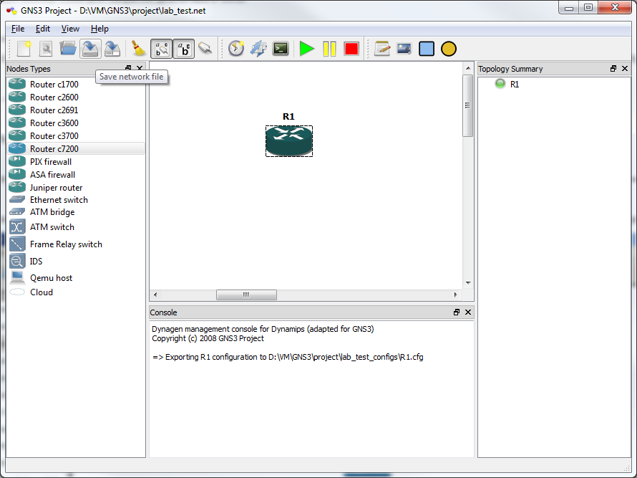Maximize the GNS3 window
This screenshot has height=478, width=637.
pos(588,7)
